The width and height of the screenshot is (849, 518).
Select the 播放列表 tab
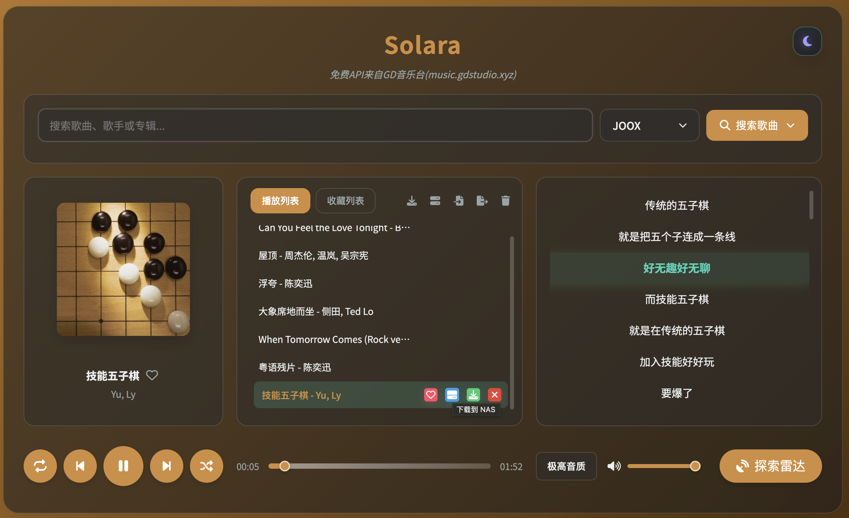pyautogui.click(x=280, y=201)
